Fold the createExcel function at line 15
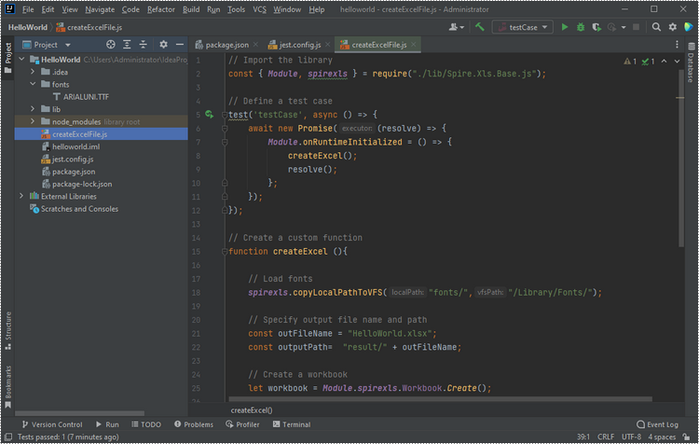The image size is (699, 444). 225,252
